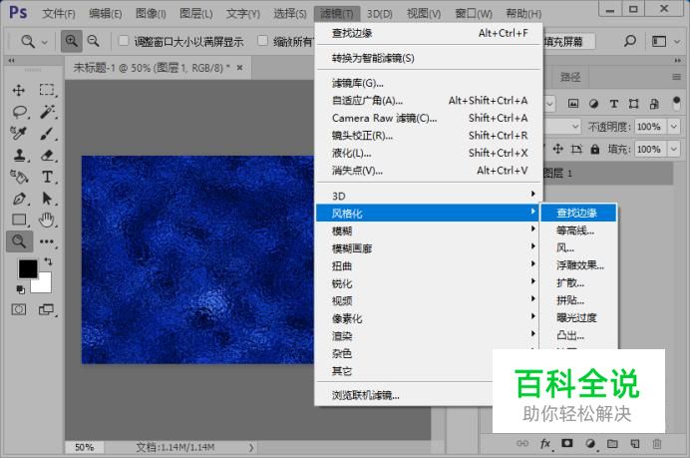Choose 浮雕效果... from submenu
690x458 pixels.
coord(578,265)
